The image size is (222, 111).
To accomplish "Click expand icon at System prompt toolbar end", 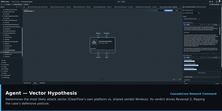I will (x=219, y=25).
